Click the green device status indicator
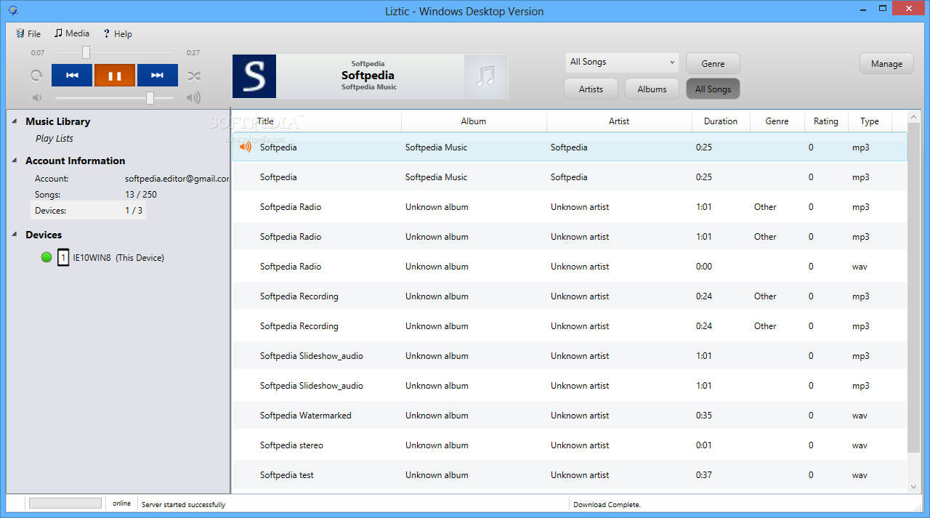 [x=46, y=257]
